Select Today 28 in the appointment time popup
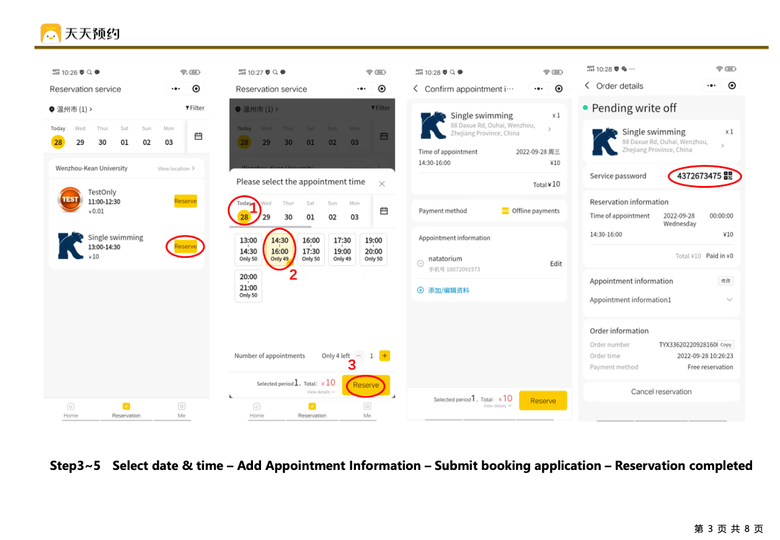Image resolution: width=780 pixels, height=540 pixels. [x=244, y=212]
